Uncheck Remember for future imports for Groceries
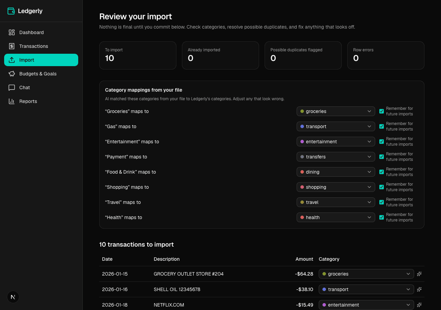 click(x=381, y=111)
